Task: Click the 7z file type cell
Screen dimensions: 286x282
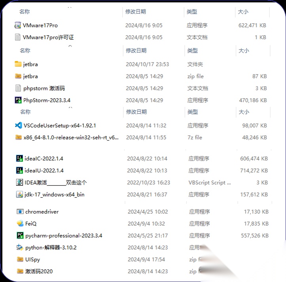Action: tap(195, 137)
